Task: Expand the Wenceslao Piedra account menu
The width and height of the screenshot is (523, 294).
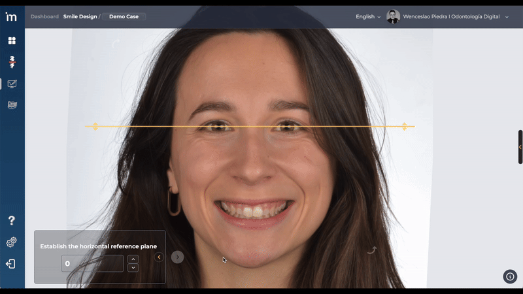Action: 456,16
